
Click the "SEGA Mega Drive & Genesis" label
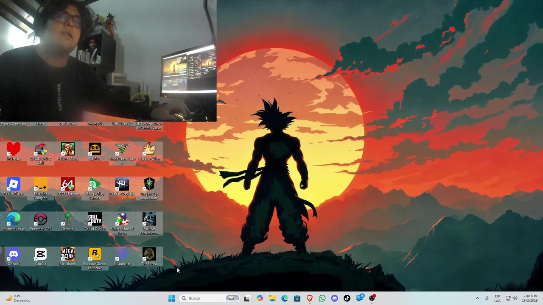[x=149, y=126]
